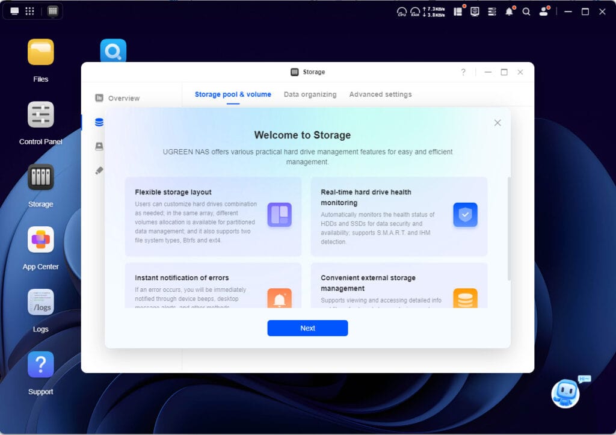The image size is (616, 435).
Task: Click the CPU usage gauge
Action: click(402, 11)
